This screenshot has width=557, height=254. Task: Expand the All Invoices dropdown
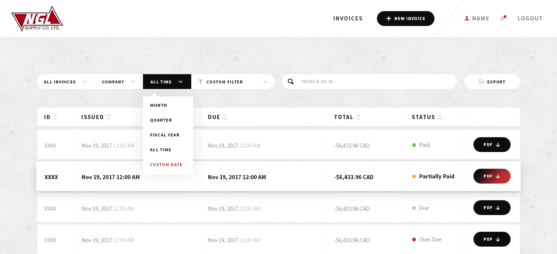click(65, 82)
